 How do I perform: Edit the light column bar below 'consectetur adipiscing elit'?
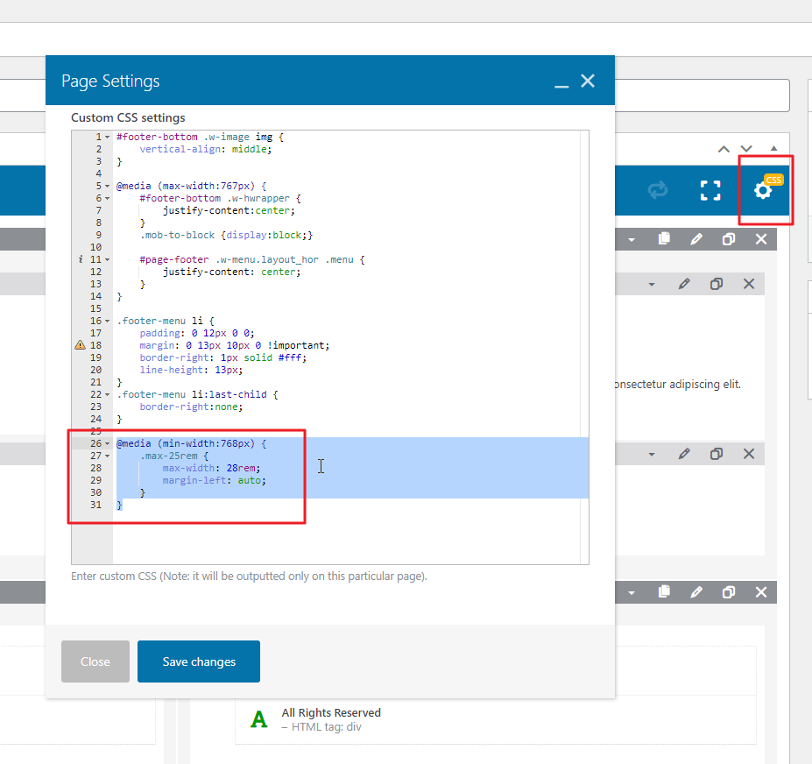pos(684,454)
